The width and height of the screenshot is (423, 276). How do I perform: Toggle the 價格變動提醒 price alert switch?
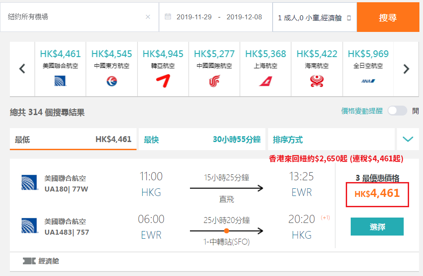pyautogui.click(x=397, y=111)
